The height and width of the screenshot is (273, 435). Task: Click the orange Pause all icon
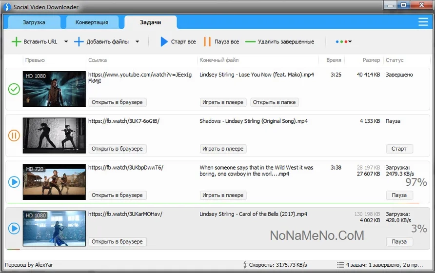click(207, 42)
